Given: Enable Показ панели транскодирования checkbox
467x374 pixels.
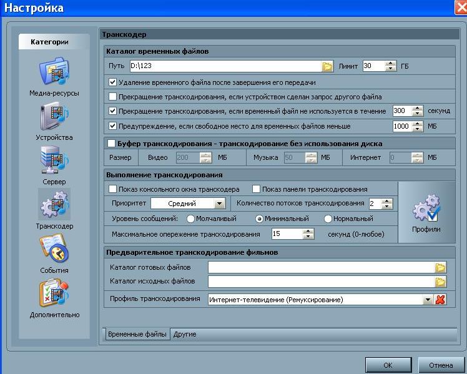Looking at the screenshot, I should (256, 189).
